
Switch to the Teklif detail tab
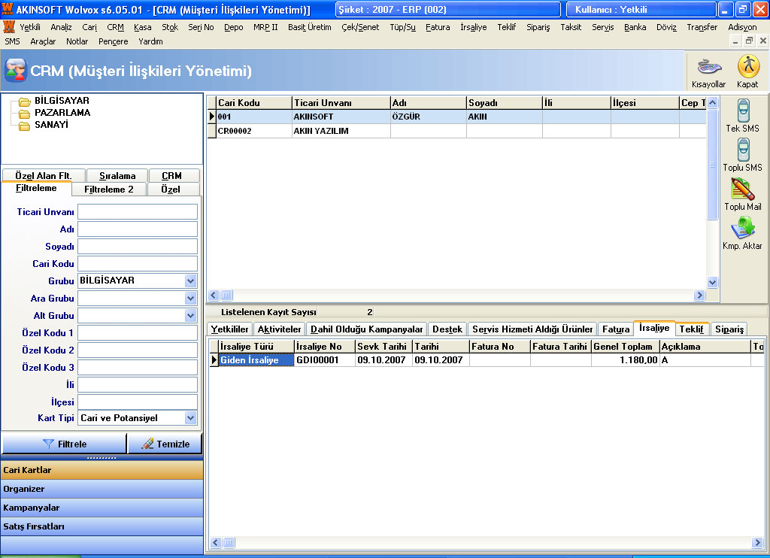pos(692,329)
